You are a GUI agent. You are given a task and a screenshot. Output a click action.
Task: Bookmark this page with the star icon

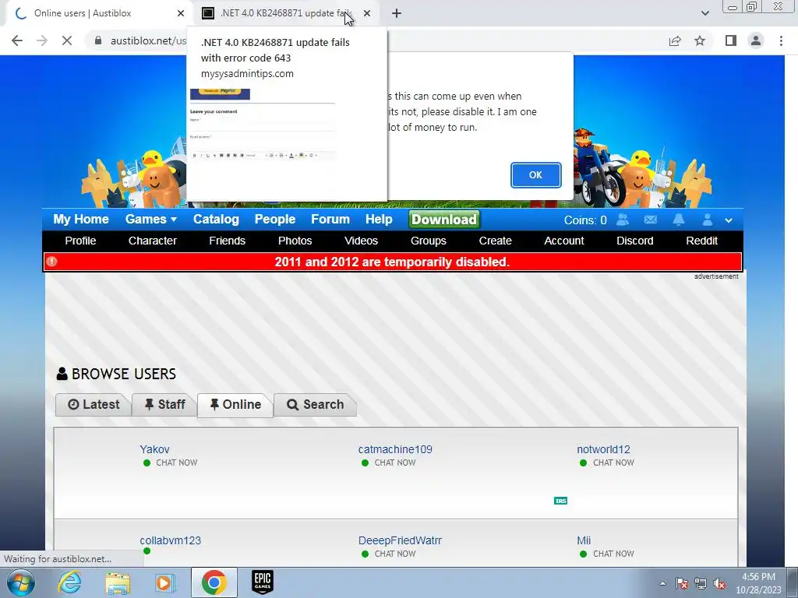click(x=700, y=40)
